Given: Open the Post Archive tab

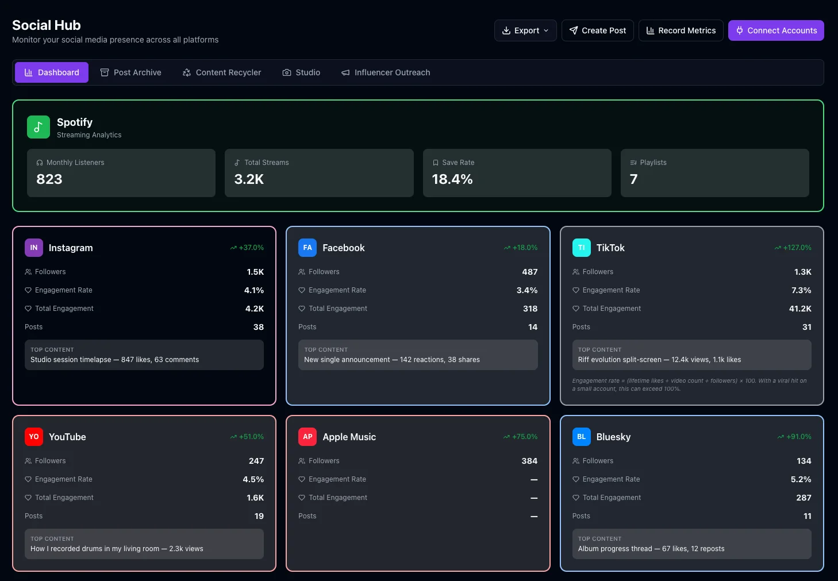Looking at the screenshot, I should click(x=130, y=72).
